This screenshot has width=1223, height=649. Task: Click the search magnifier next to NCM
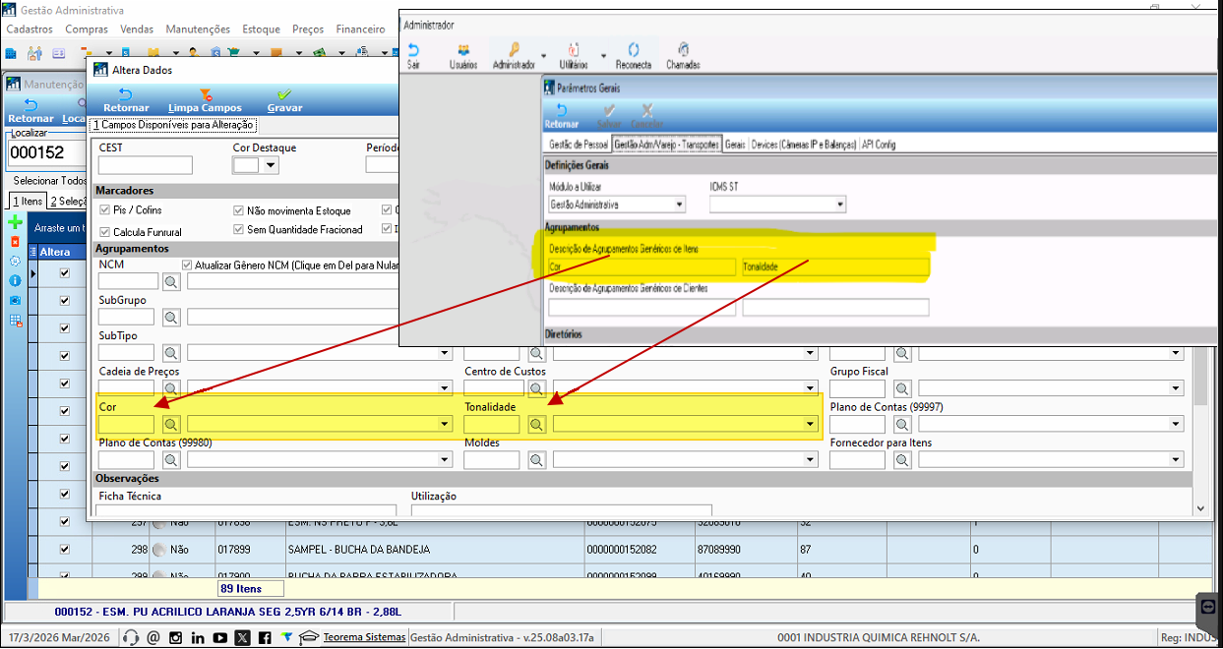pyautogui.click(x=171, y=282)
